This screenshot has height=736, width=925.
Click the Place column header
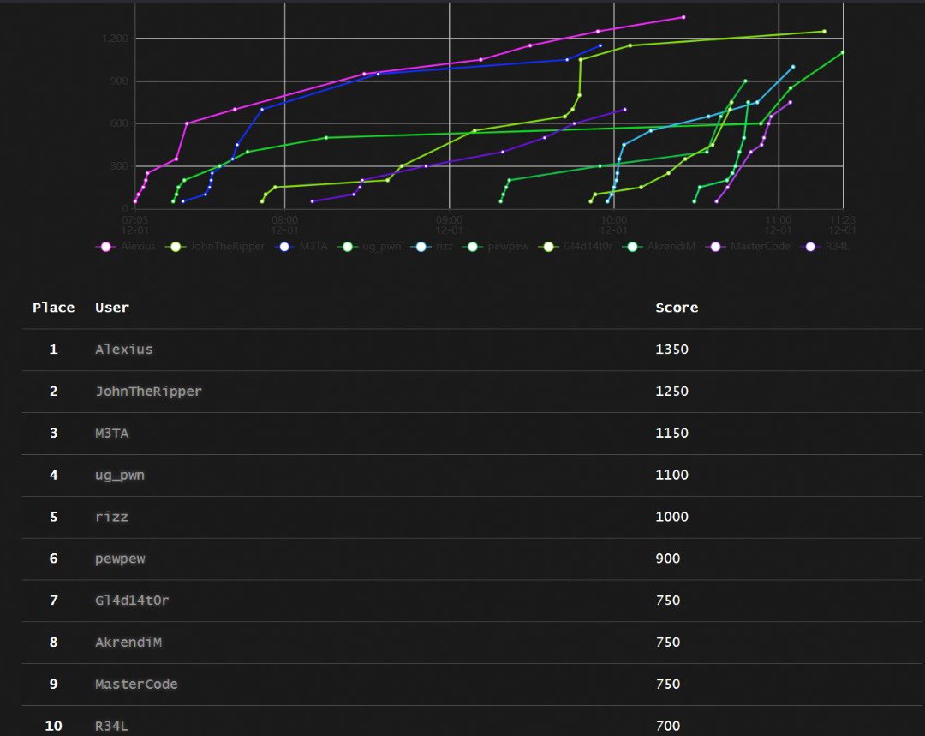coord(54,308)
